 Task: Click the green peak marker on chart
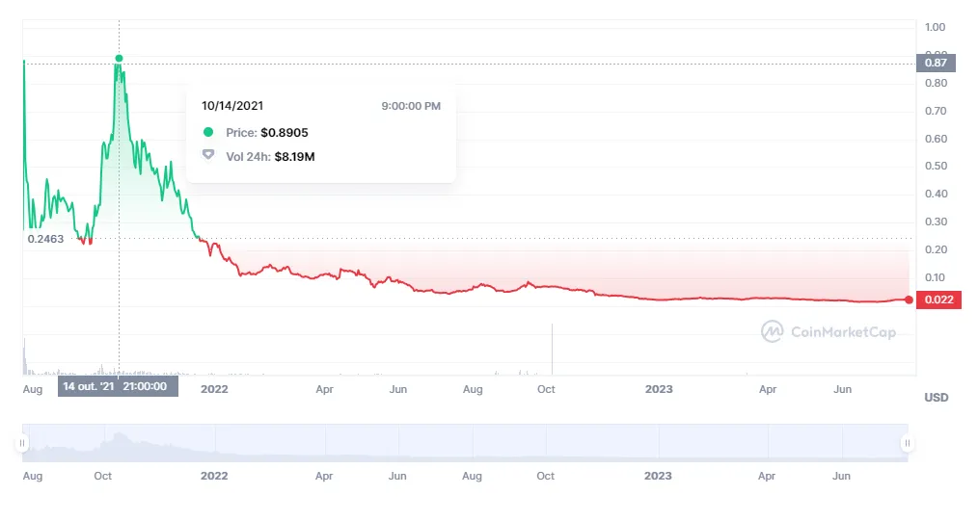tap(119, 59)
